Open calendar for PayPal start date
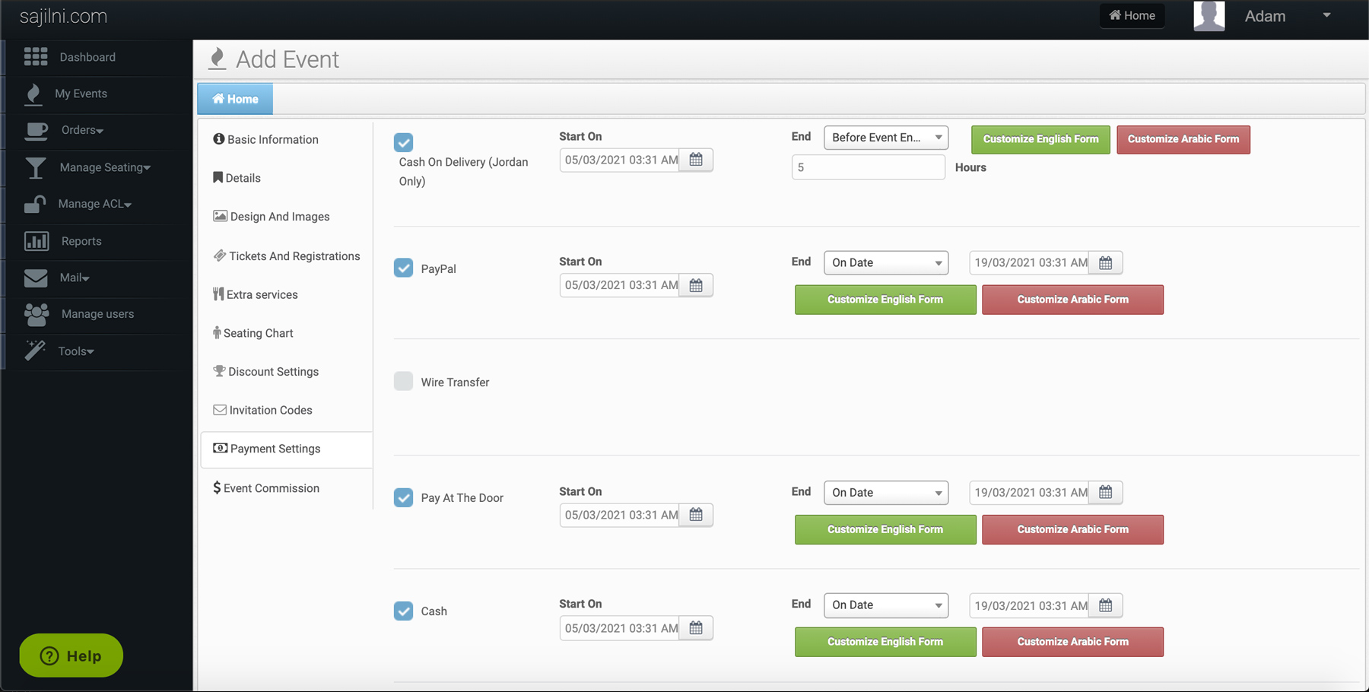This screenshot has height=692, width=1369. pyautogui.click(x=696, y=285)
